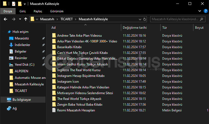209x124 pixels.
Task: Open the ALPEREN folder in sidebar
Action: [x=21, y=71]
